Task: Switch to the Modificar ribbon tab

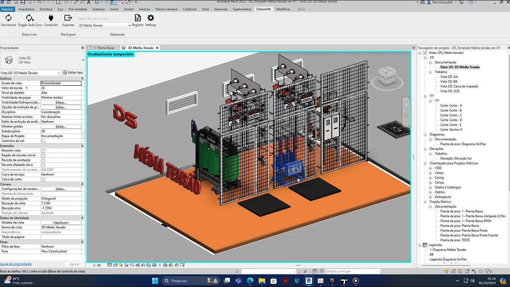Action: [283, 9]
